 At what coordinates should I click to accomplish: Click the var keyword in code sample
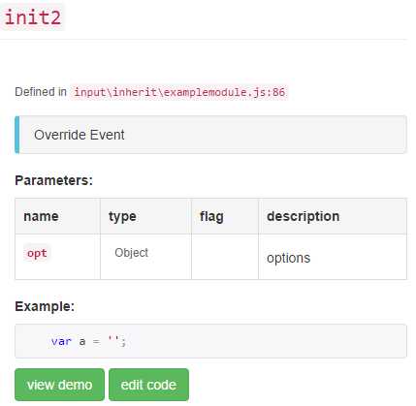click(x=61, y=341)
